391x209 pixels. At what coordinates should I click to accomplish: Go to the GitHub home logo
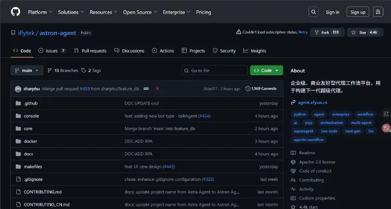(15, 12)
